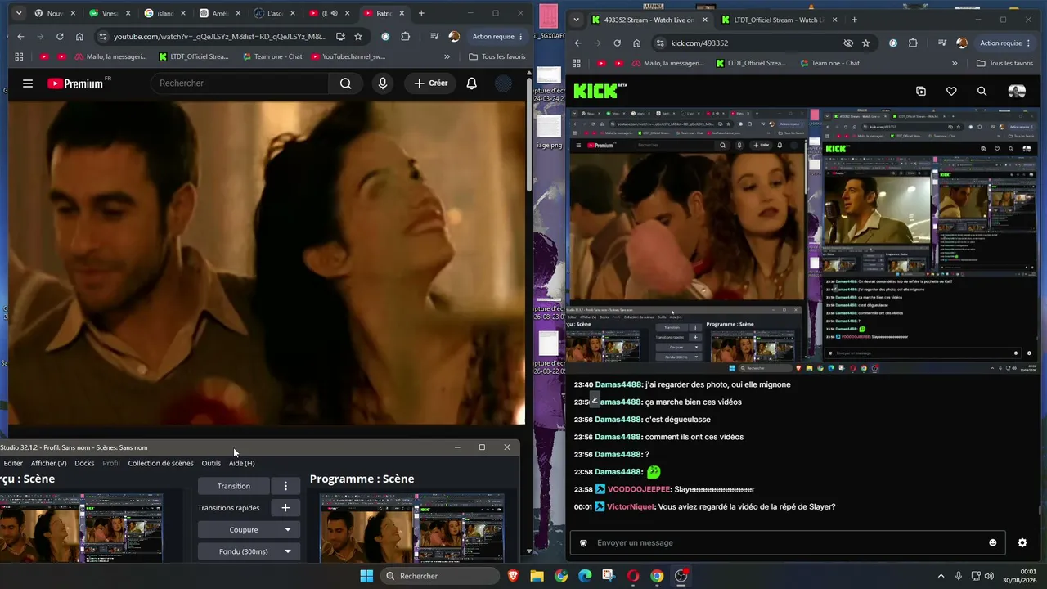Viewport: 1047px width, 589px height.
Task: Click the OBS Programme scene preview thumbnail
Action: click(412, 528)
